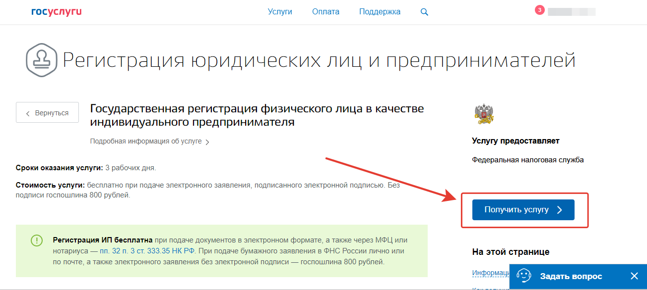Viewport: 647px width, 290px height.
Task: Click the Federal Tax Service coat of arms
Action: click(484, 114)
